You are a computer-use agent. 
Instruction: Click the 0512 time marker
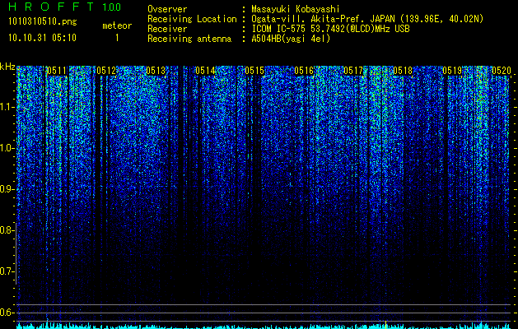point(106,71)
